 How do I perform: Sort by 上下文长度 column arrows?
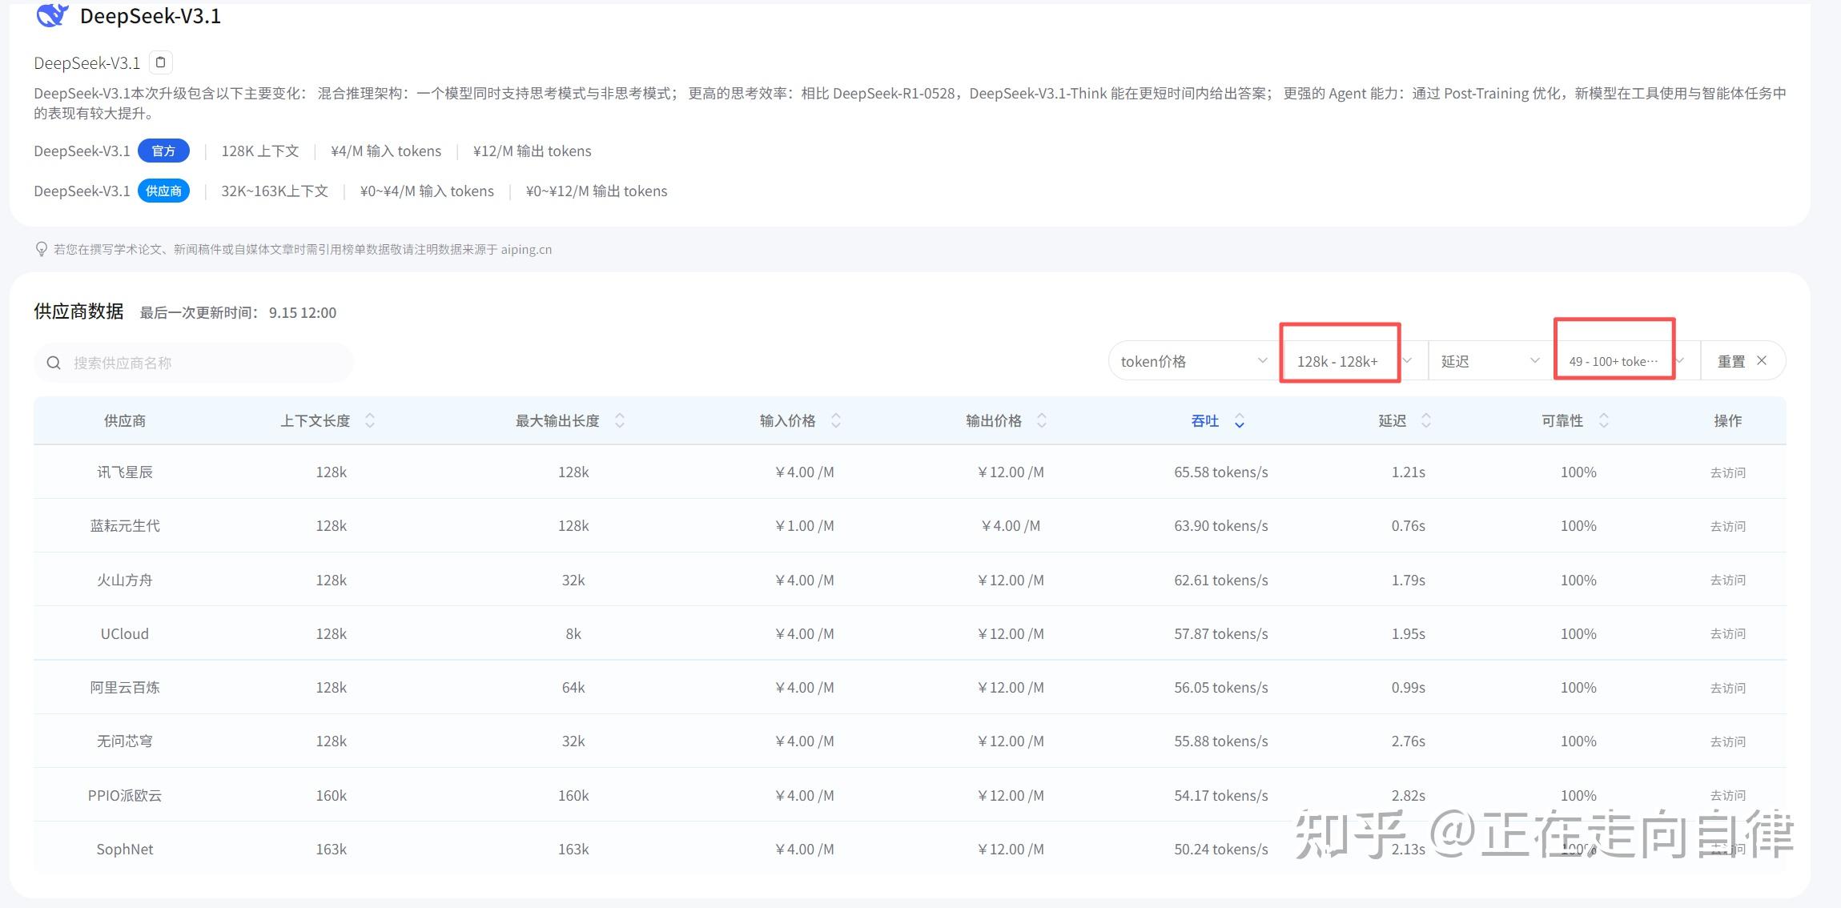click(370, 420)
